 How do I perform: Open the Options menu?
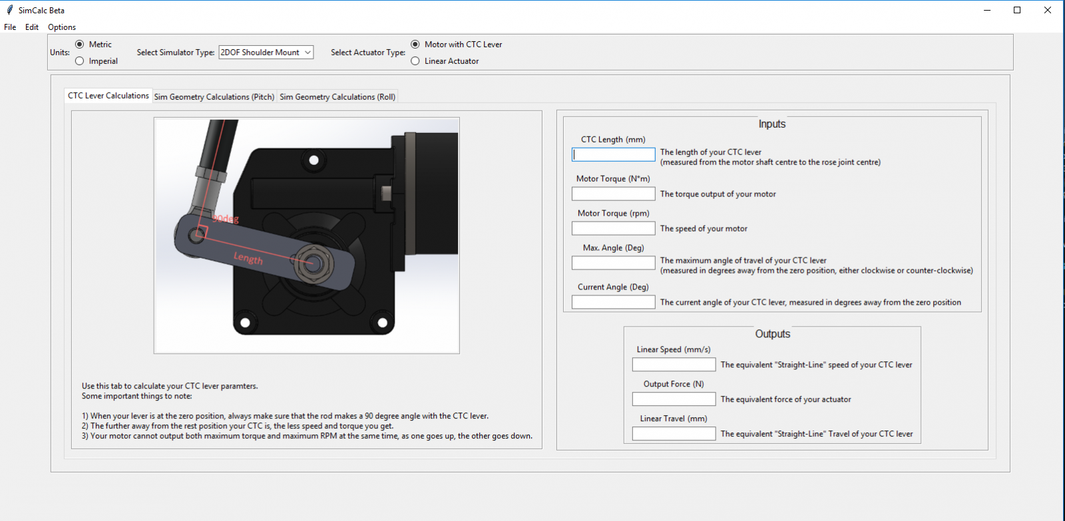pos(62,27)
